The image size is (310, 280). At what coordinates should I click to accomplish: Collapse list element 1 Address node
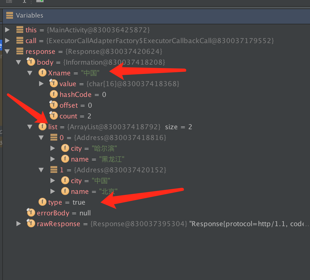point(41,170)
